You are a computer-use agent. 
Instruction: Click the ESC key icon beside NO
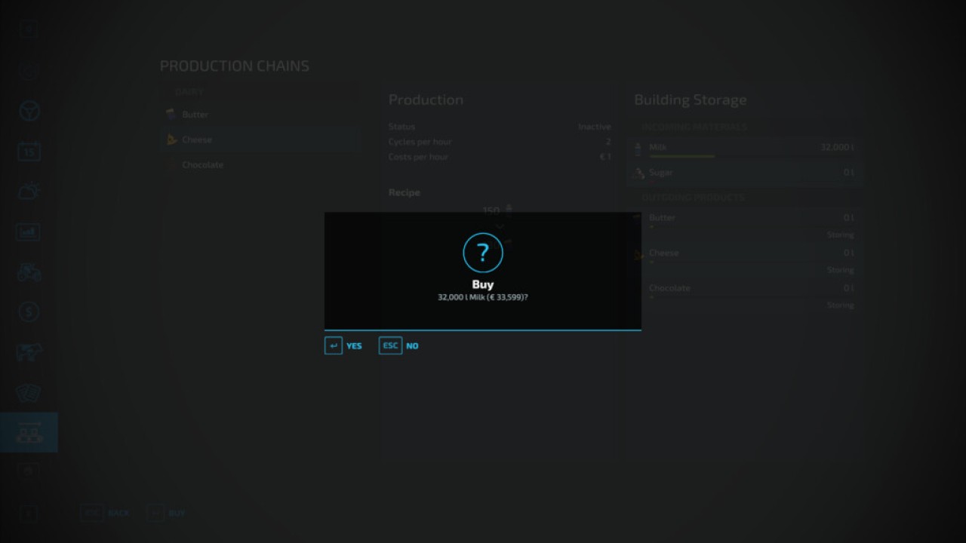pyautogui.click(x=390, y=345)
